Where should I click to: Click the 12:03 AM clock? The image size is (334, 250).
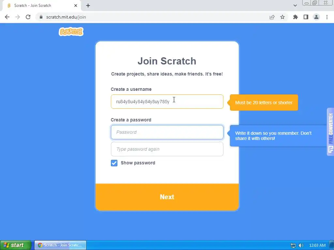(317, 245)
